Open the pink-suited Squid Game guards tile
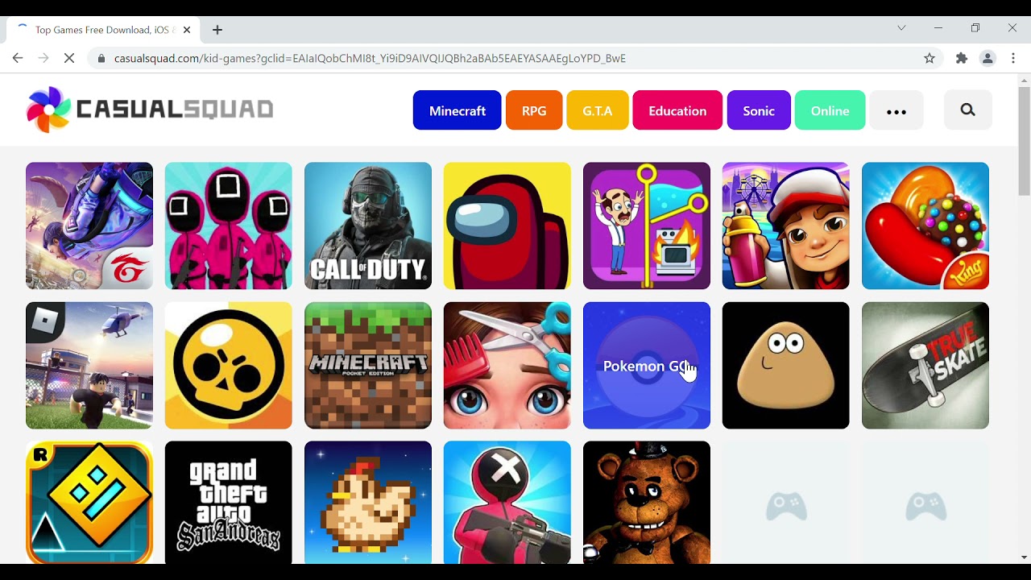This screenshot has width=1031, height=580. click(x=229, y=226)
